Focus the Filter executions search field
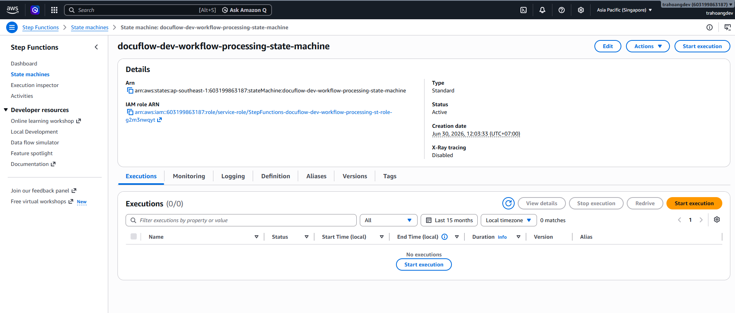Screen dimensions: 735x313 [241, 220]
